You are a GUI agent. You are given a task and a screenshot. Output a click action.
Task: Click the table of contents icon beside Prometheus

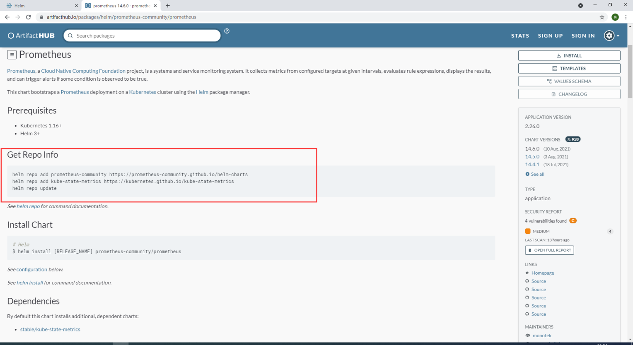click(x=12, y=55)
